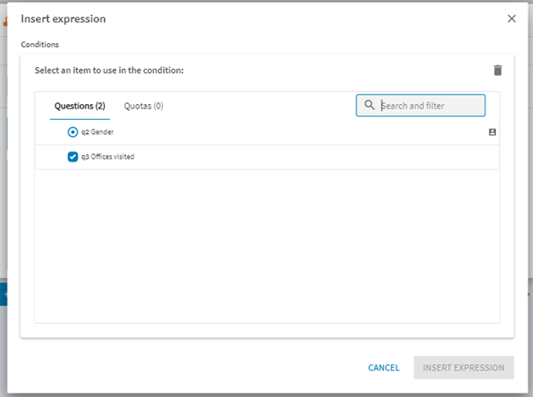Click the magnifier icon in the search box
Viewport: 533px width, 397px height.
(369, 105)
